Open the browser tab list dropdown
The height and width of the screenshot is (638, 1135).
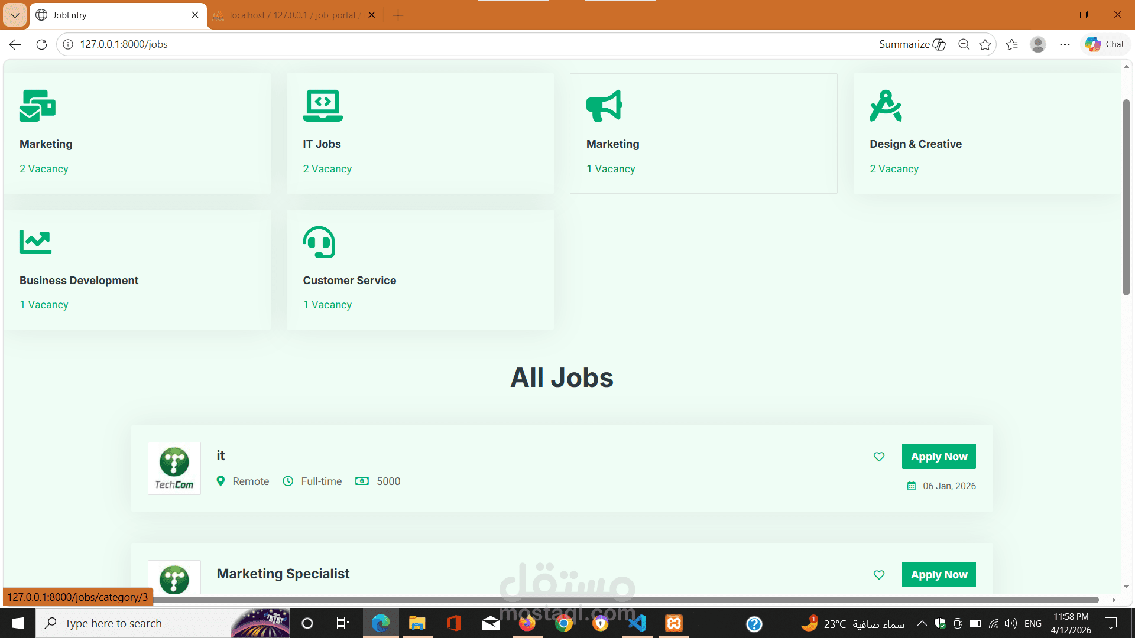pos(15,15)
